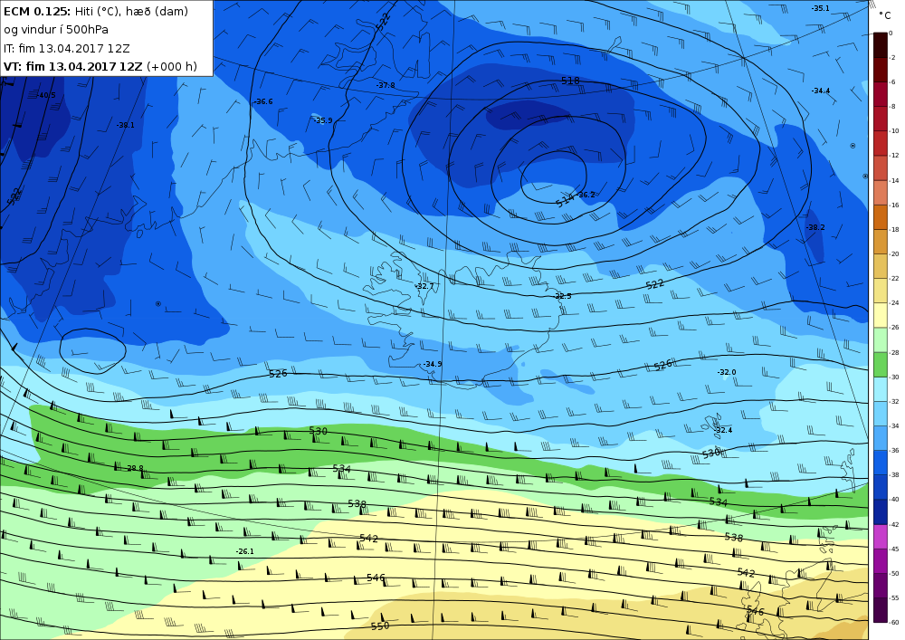Screen dimensions: 905x640
Task: Click the -32.0 temperature value on the map
Action: point(727,372)
